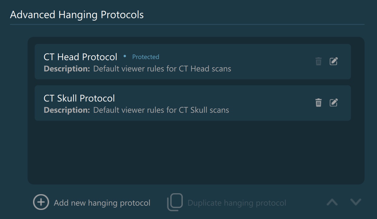The width and height of the screenshot is (377, 219).
Task: Move protocol down with the down chevron
Action: pos(355,202)
